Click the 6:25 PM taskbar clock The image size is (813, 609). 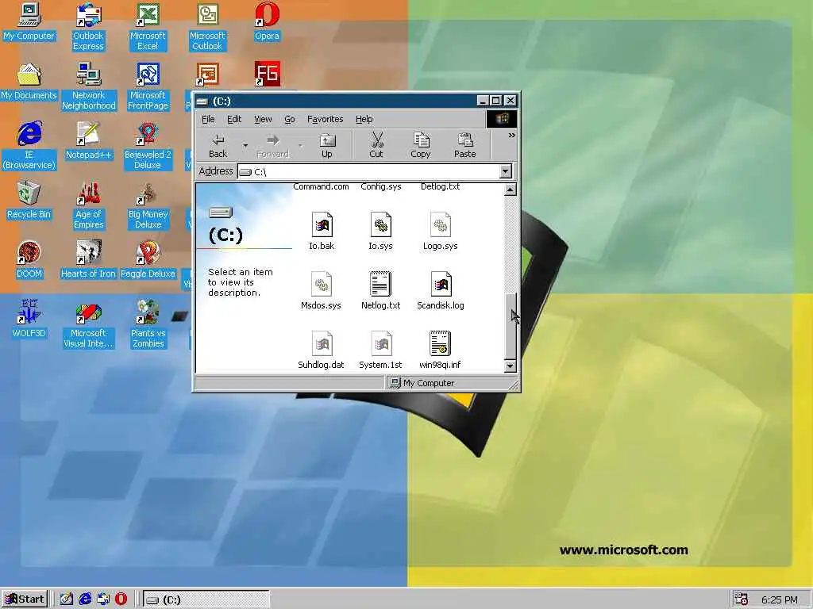[780, 599]
